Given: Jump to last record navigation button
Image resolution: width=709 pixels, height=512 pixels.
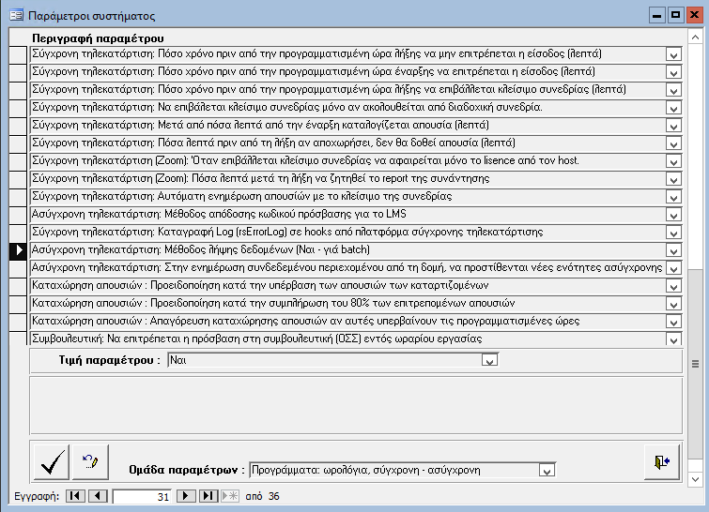Looking at the screenshot, I should click(x=208, y=495).
